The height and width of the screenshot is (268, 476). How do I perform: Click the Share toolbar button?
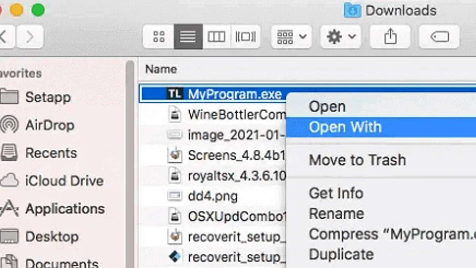tap(390, 37)
